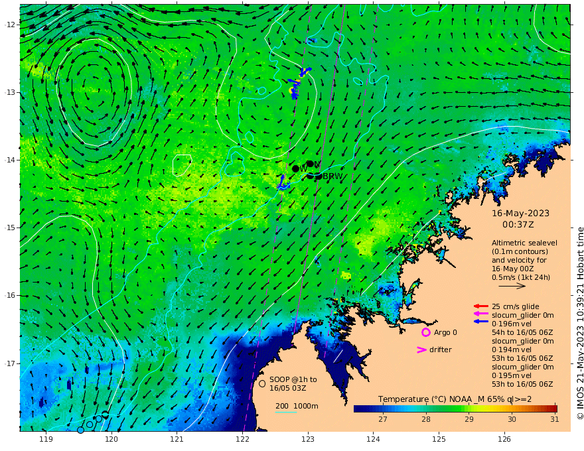This screenshot has height=451, width=584.
Task: Click the latitude axis label -16
Action: pyautogui.click(x=9, y=295)
